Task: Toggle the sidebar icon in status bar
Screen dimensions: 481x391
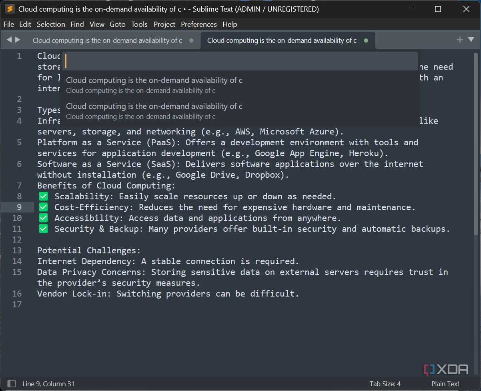Action: (x=12, y=384)
